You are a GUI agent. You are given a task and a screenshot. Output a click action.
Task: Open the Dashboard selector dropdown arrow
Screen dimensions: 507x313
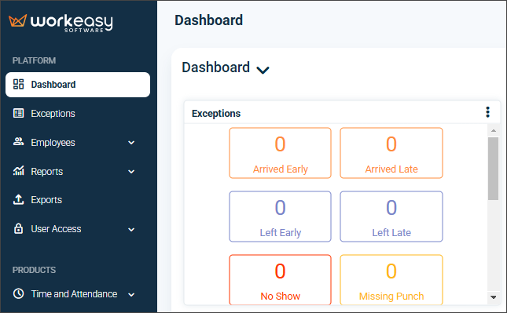click(x=263, y=70)
